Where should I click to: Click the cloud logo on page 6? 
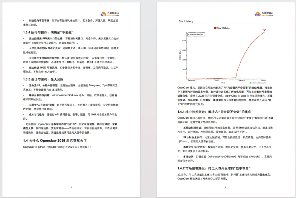click(258, 14)
